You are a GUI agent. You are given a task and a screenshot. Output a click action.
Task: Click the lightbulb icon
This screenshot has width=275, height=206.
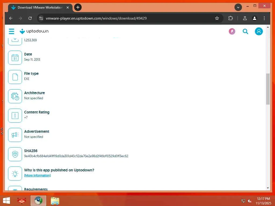[15, 174]
